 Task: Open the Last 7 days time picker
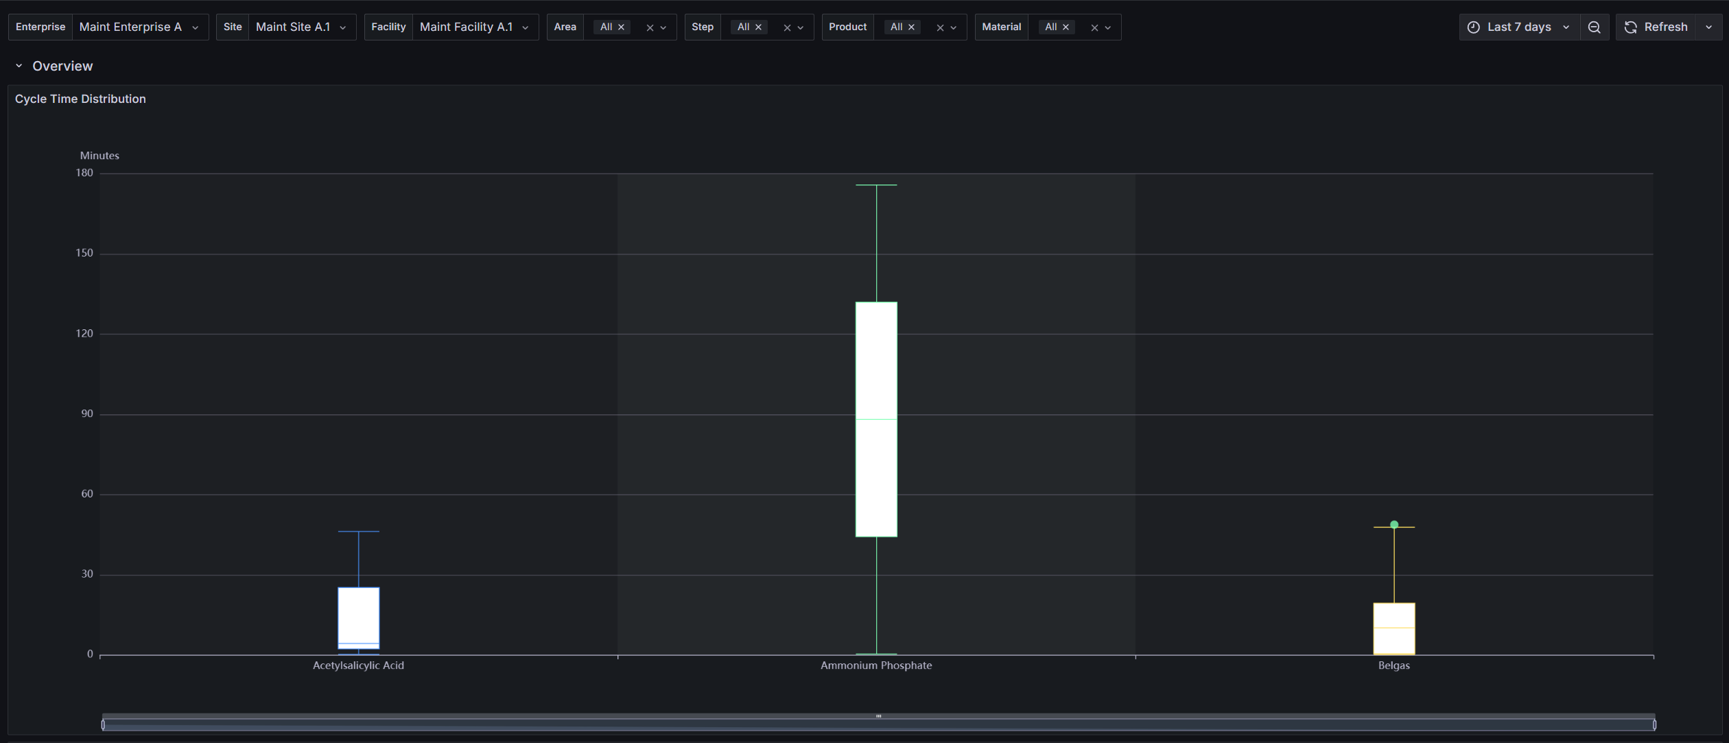[1518, 27]
